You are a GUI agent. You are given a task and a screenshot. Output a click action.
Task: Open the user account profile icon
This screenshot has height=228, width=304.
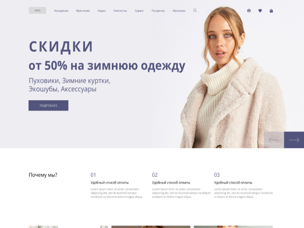[249, 11]
